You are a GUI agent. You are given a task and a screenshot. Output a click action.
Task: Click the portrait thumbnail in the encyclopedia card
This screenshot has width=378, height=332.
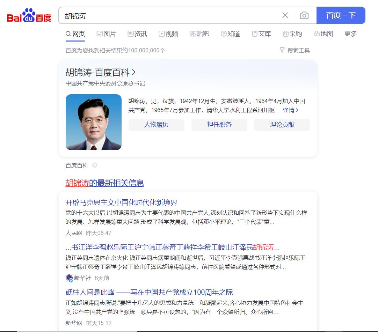(94, 122)
